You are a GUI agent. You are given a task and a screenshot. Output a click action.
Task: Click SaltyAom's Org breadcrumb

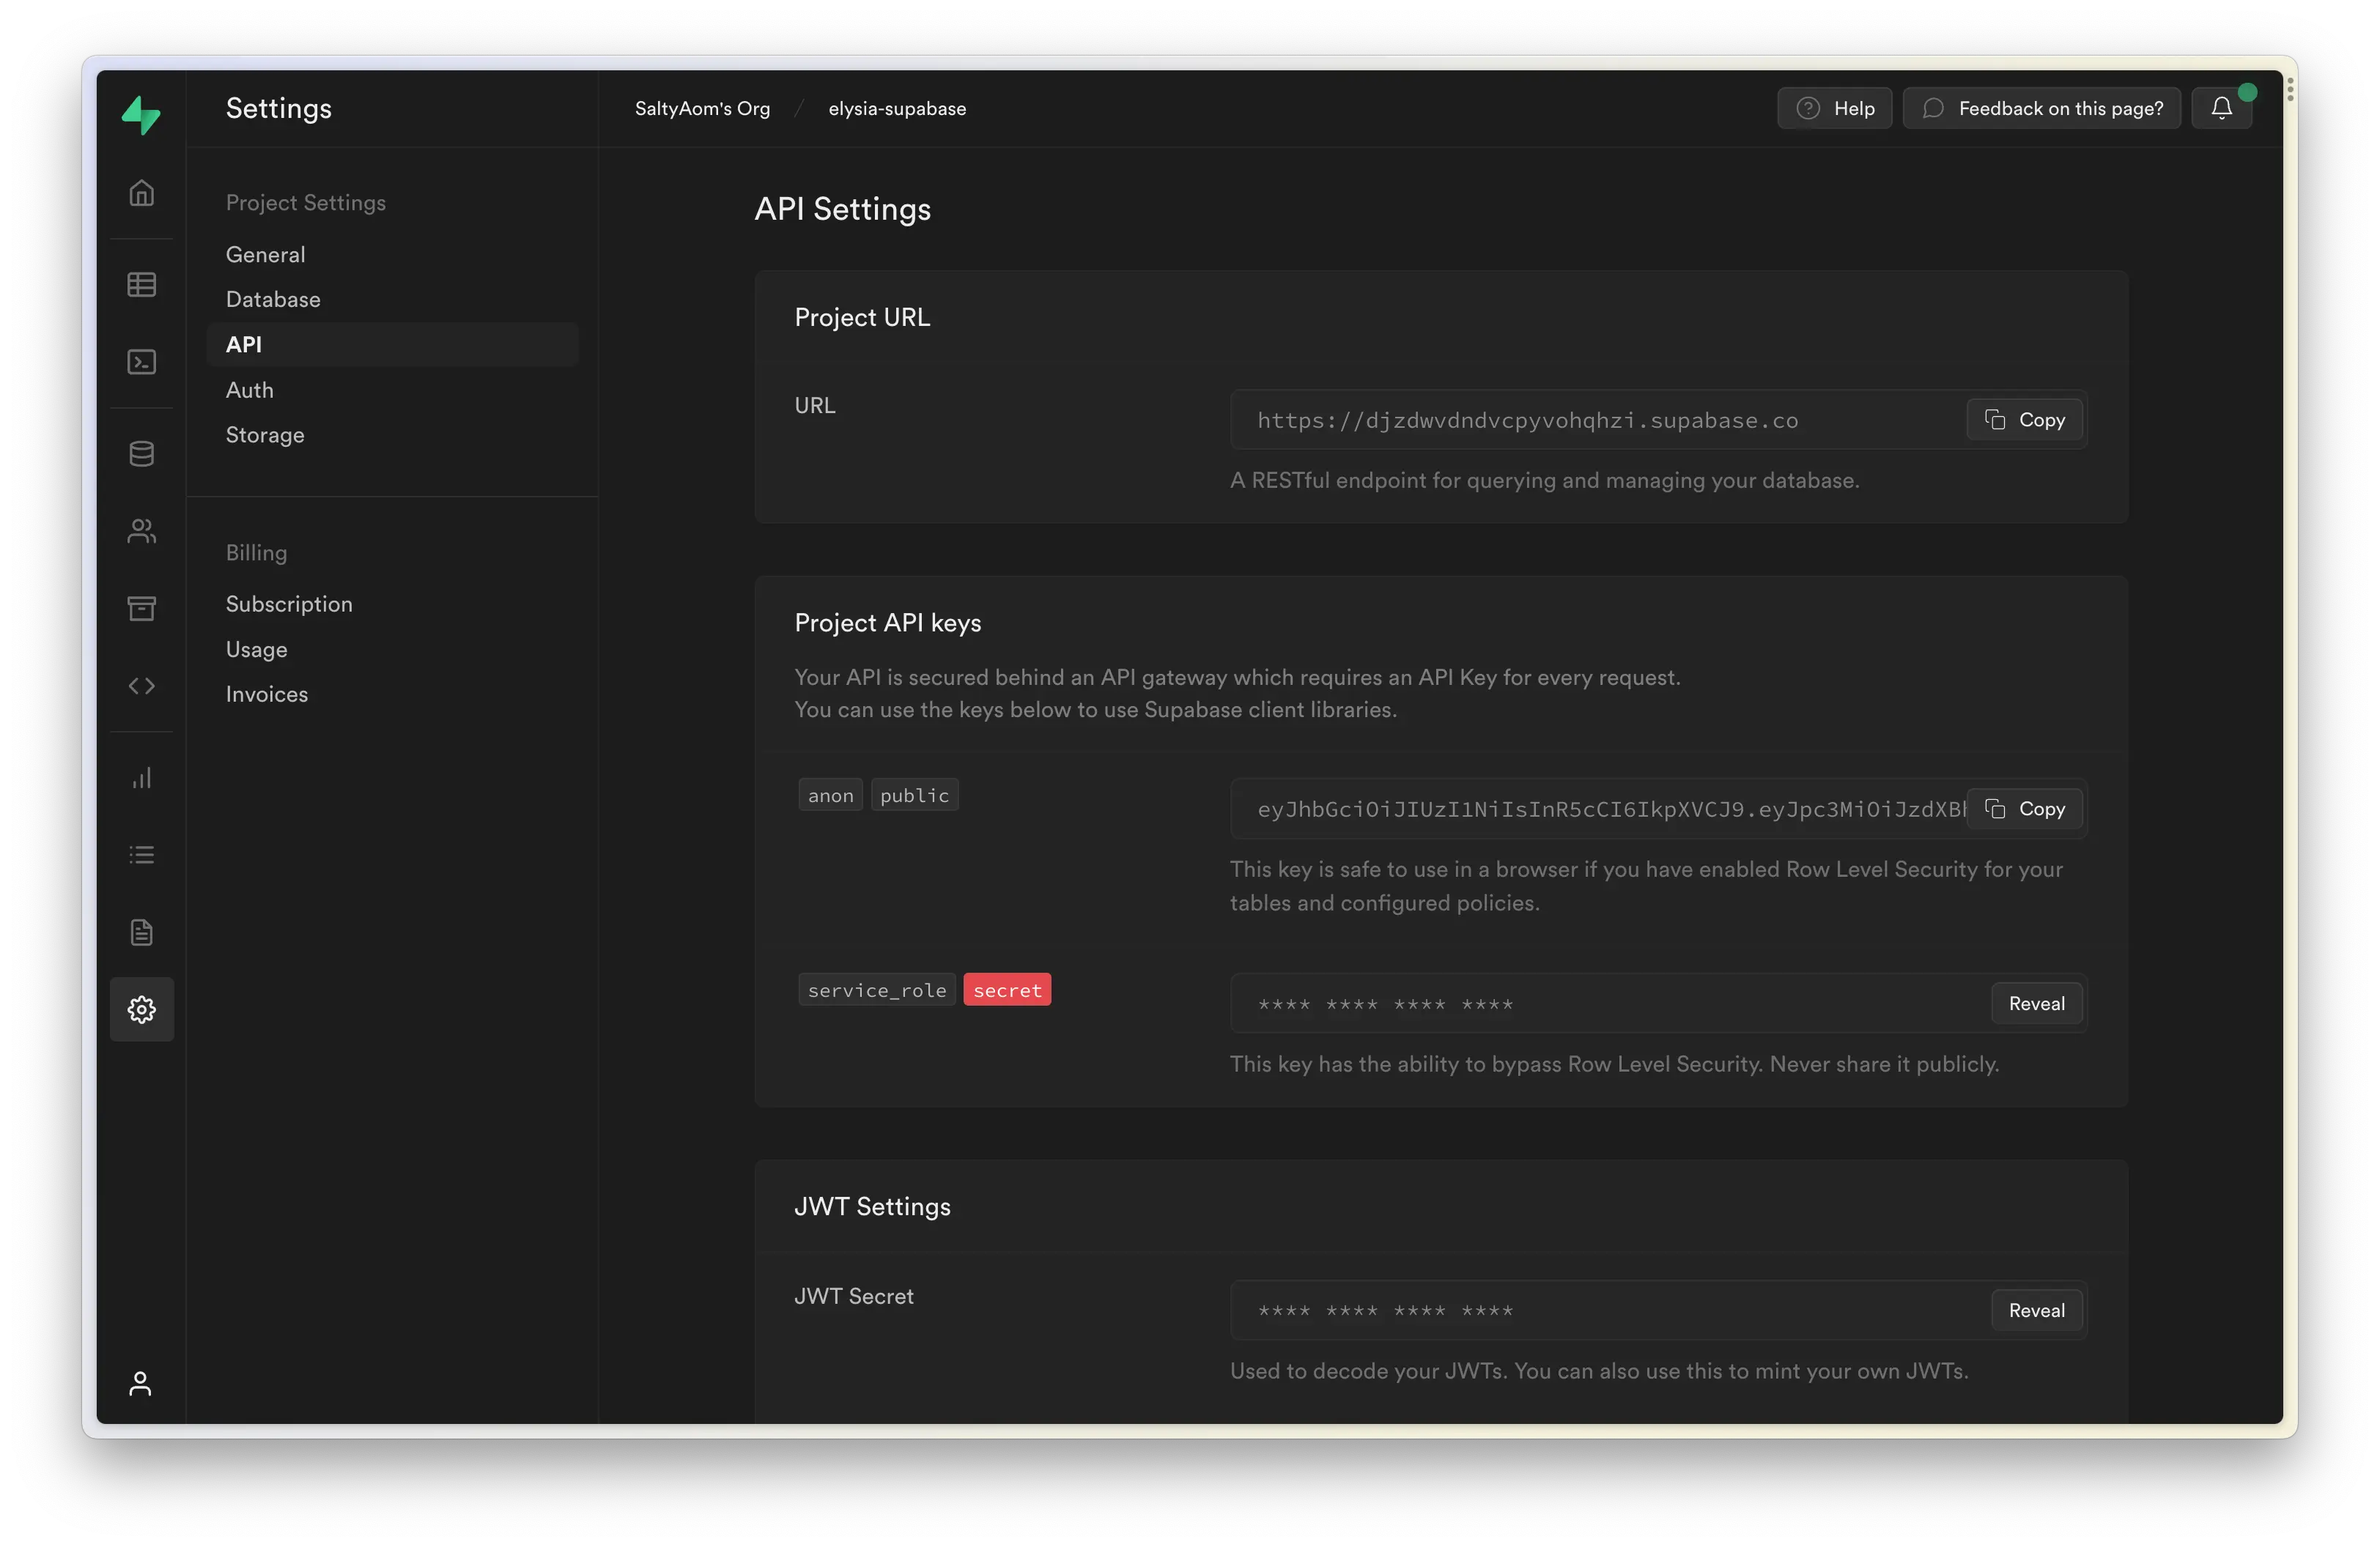702,108
